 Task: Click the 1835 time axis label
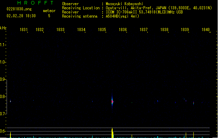tap(102, 30)
